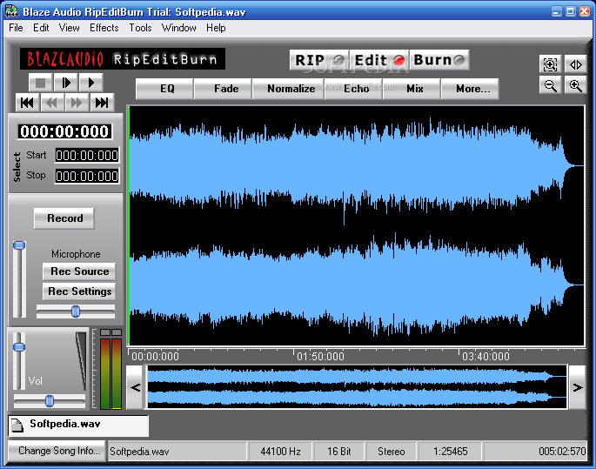596x469 pixels.
Task: Open the Tools menu
Action: pos(140,28)
